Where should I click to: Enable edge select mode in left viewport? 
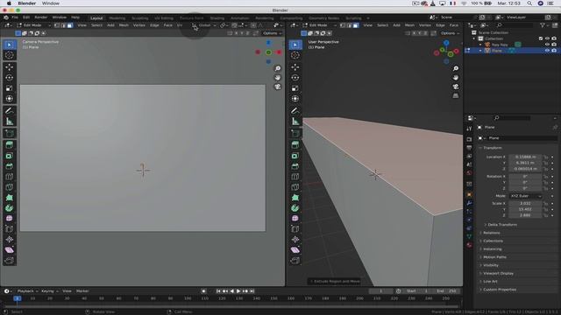pyautogui.click(x=63, y=25)
